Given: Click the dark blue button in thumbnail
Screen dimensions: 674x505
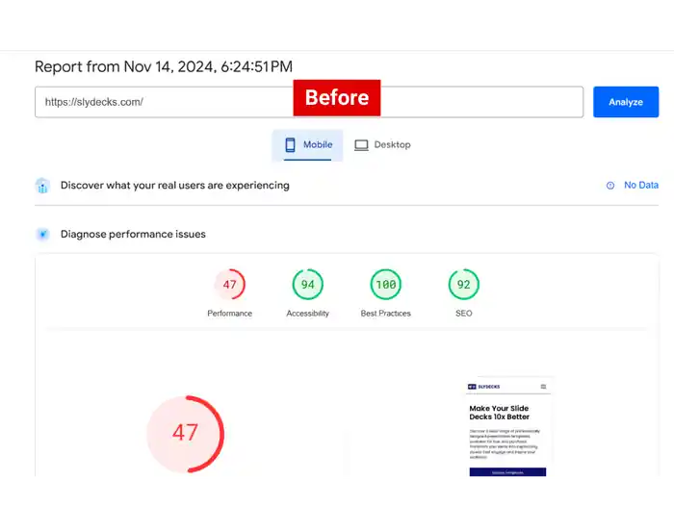Looking at the screenshot, I should 507,472.
